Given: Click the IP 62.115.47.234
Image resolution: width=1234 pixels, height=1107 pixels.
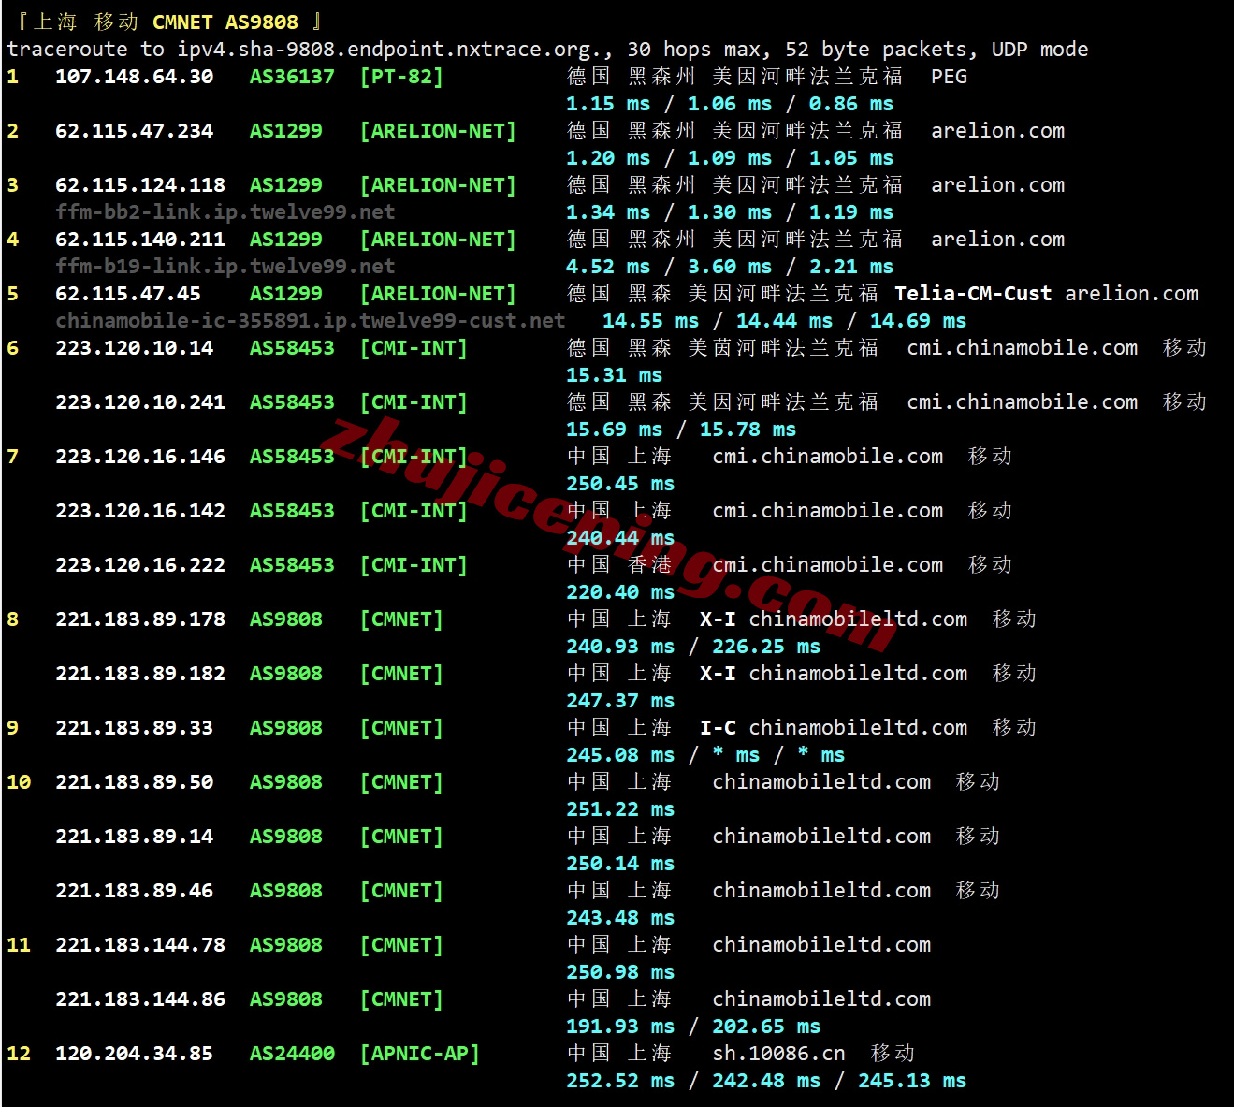Looking at the screenshot, I should (x=134, y=131).
